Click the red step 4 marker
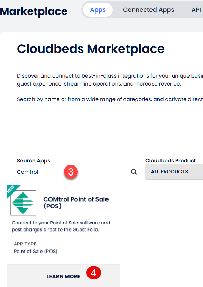Screen dimensions: 203x287 click(x=94, y=273)
